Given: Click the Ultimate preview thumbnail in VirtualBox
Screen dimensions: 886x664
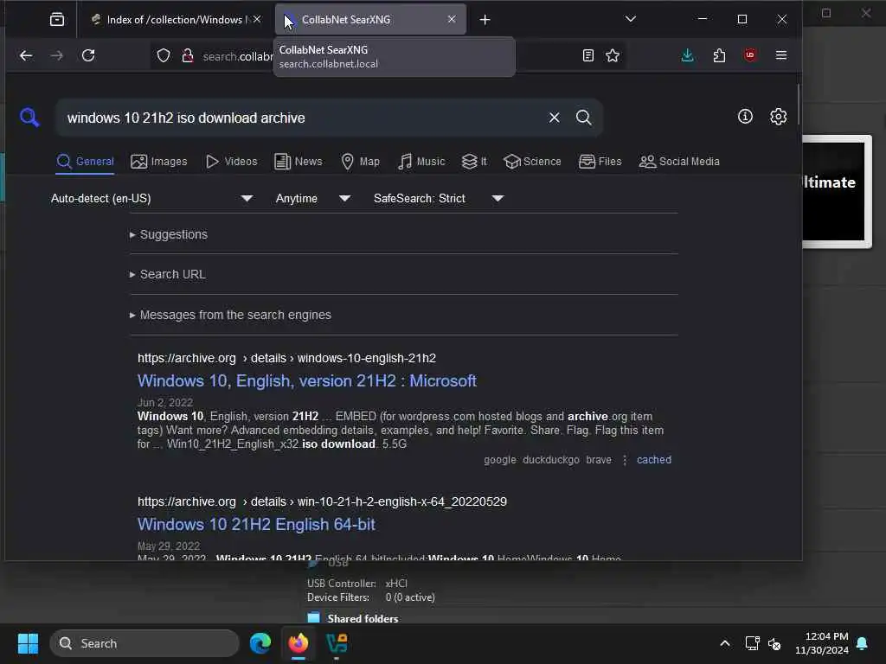Looking at the screenshot, I should click(837, 191).
